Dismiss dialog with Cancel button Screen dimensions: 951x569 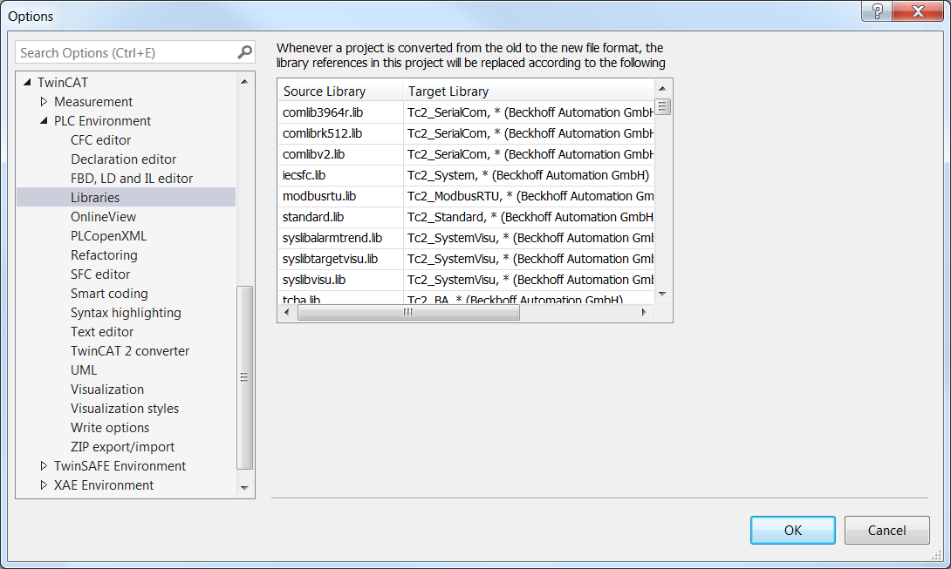click(886, 530)
